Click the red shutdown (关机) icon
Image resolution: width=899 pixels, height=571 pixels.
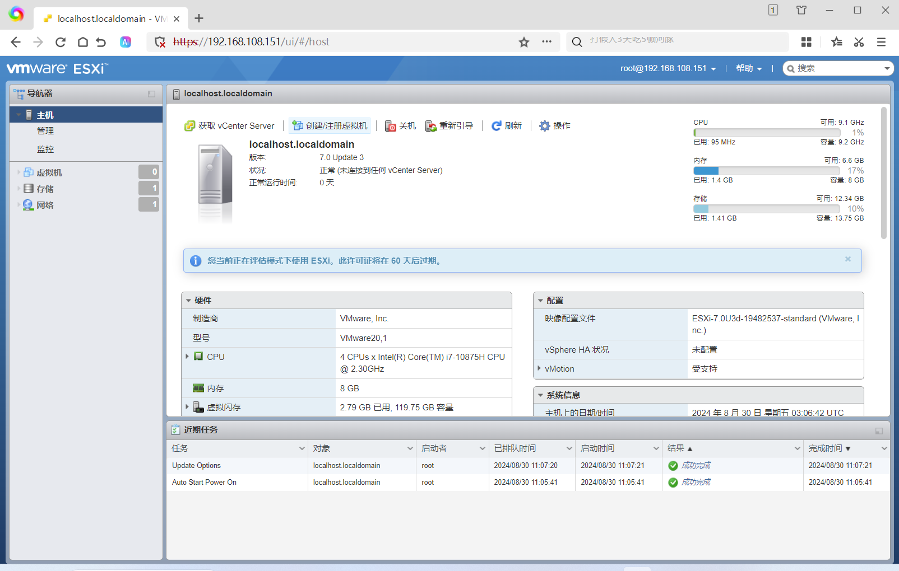pyautogui.click(x=391, y=126)
